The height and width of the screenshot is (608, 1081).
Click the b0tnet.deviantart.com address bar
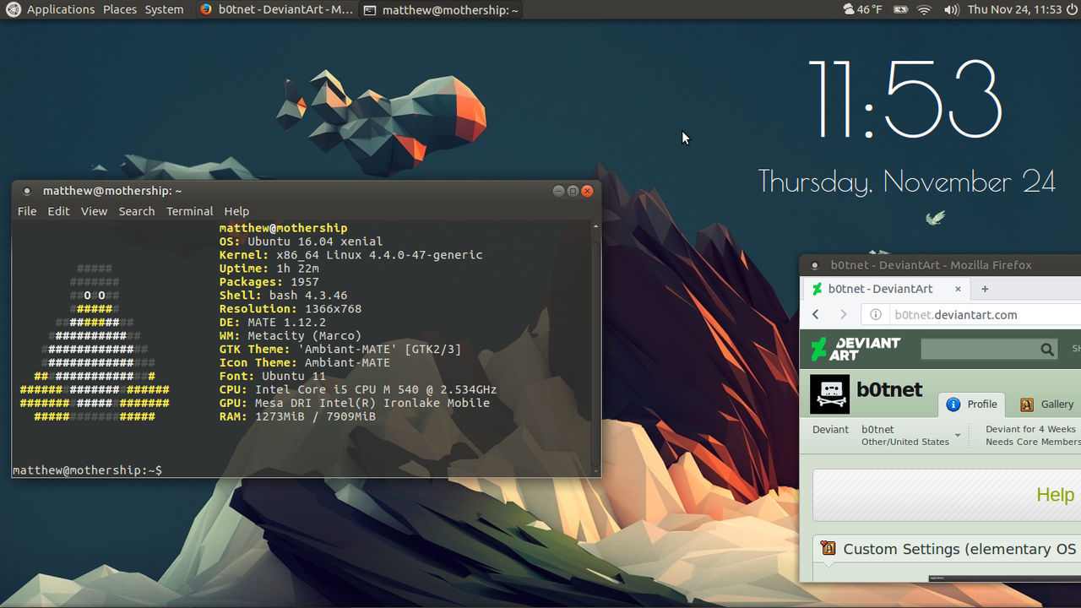click(971, 315)
